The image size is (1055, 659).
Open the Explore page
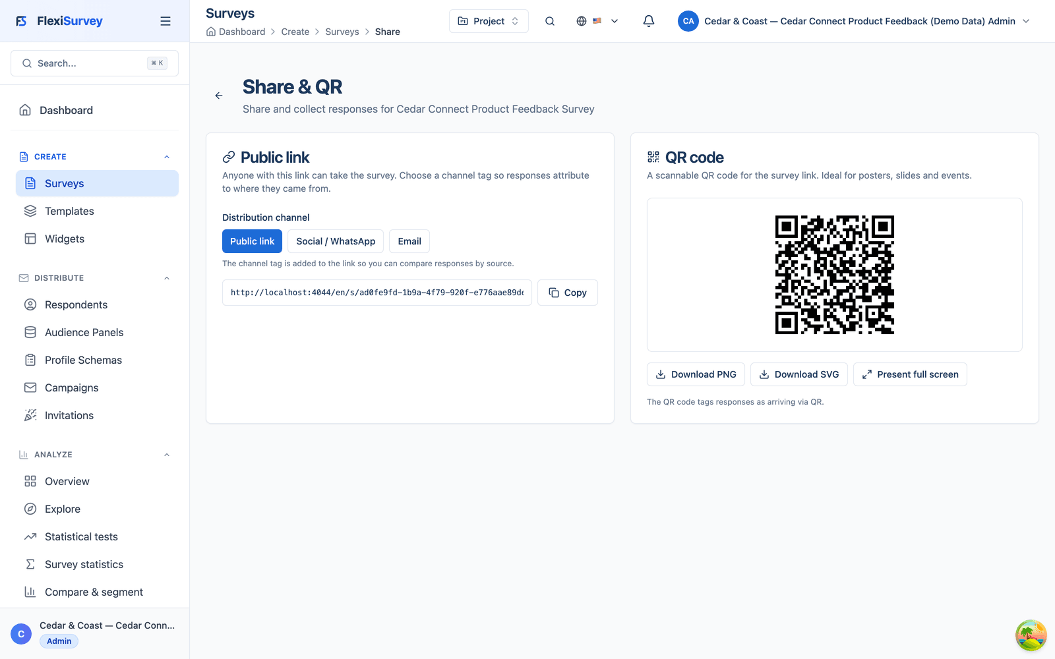point(98,509)
